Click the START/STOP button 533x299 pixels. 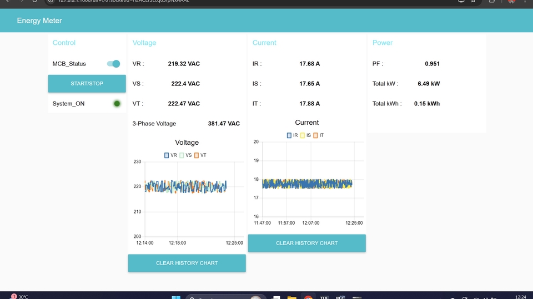[x=87, y=84]
